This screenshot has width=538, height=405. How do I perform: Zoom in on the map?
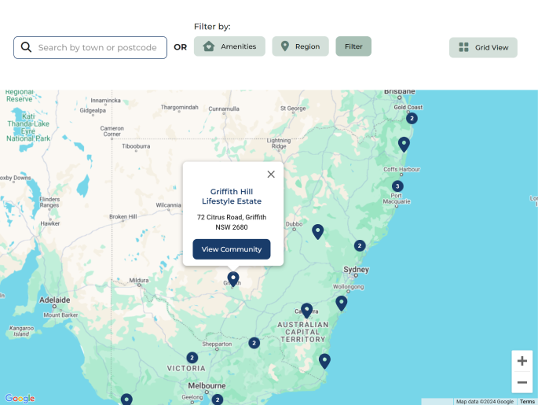tap(522, 361)
